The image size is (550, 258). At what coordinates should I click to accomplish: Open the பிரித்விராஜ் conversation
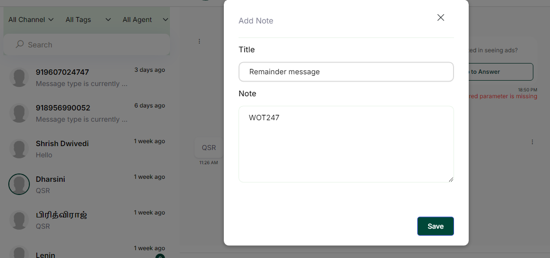(88, 220)
